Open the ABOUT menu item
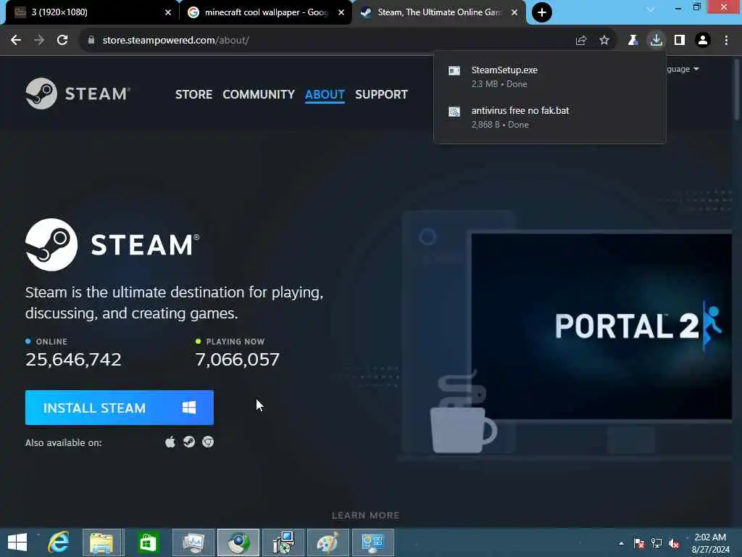This screenshot has height=557, width=742. (325, 94)
